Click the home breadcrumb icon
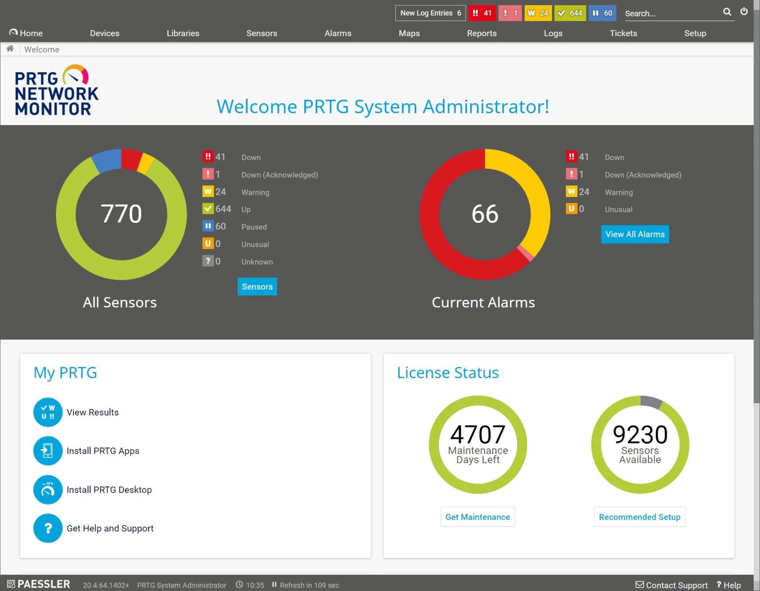This screenshot has height=591, width=760. coord(10,49)
